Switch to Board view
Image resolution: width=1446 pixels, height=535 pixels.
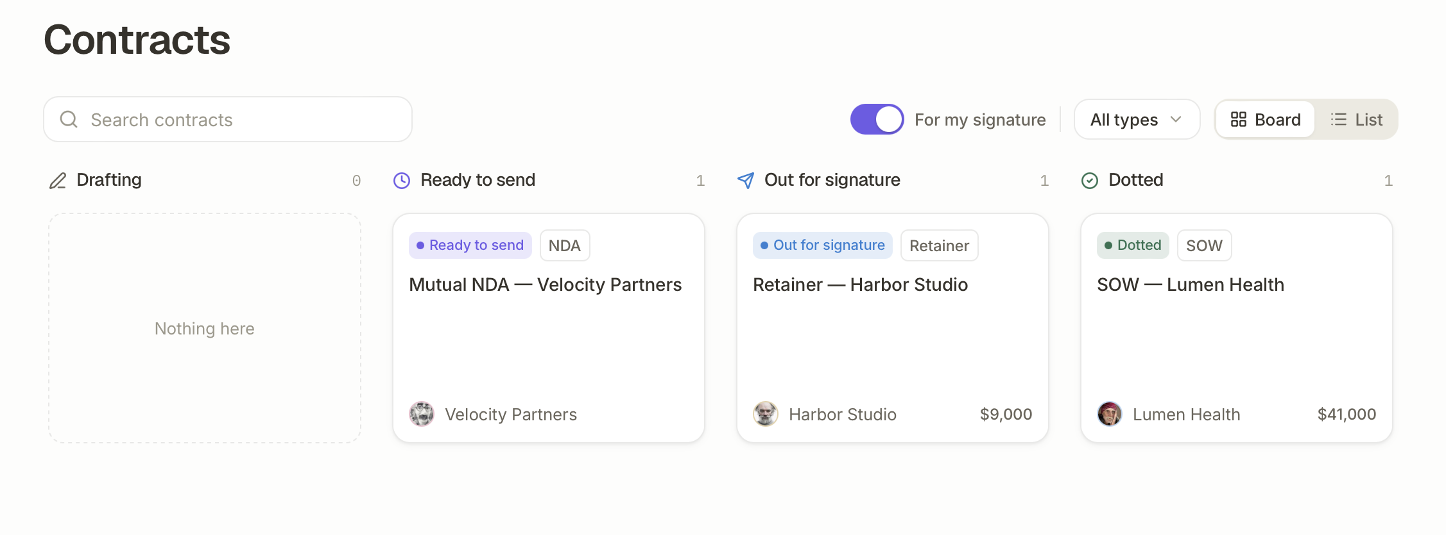[1265, 119]
